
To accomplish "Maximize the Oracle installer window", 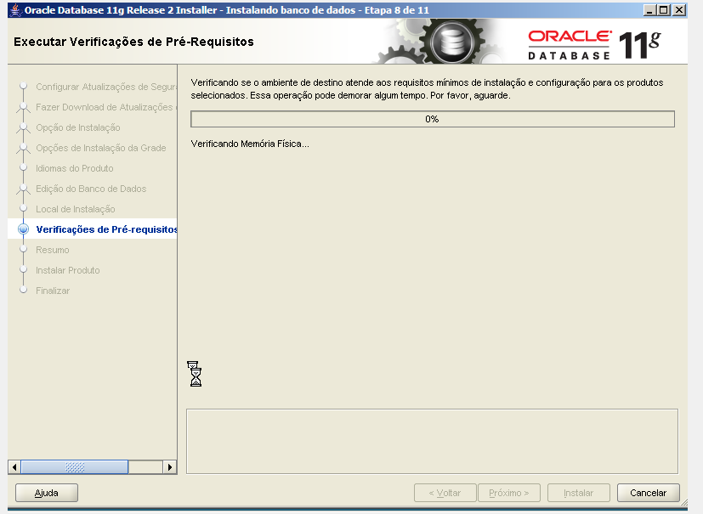I will tap(664, 10).
